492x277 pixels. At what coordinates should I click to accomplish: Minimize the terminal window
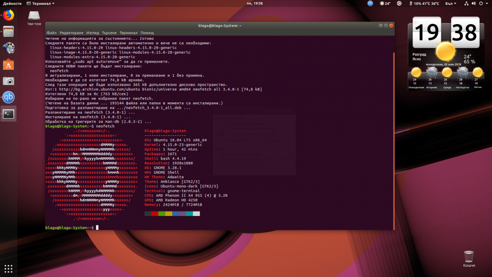381,26
